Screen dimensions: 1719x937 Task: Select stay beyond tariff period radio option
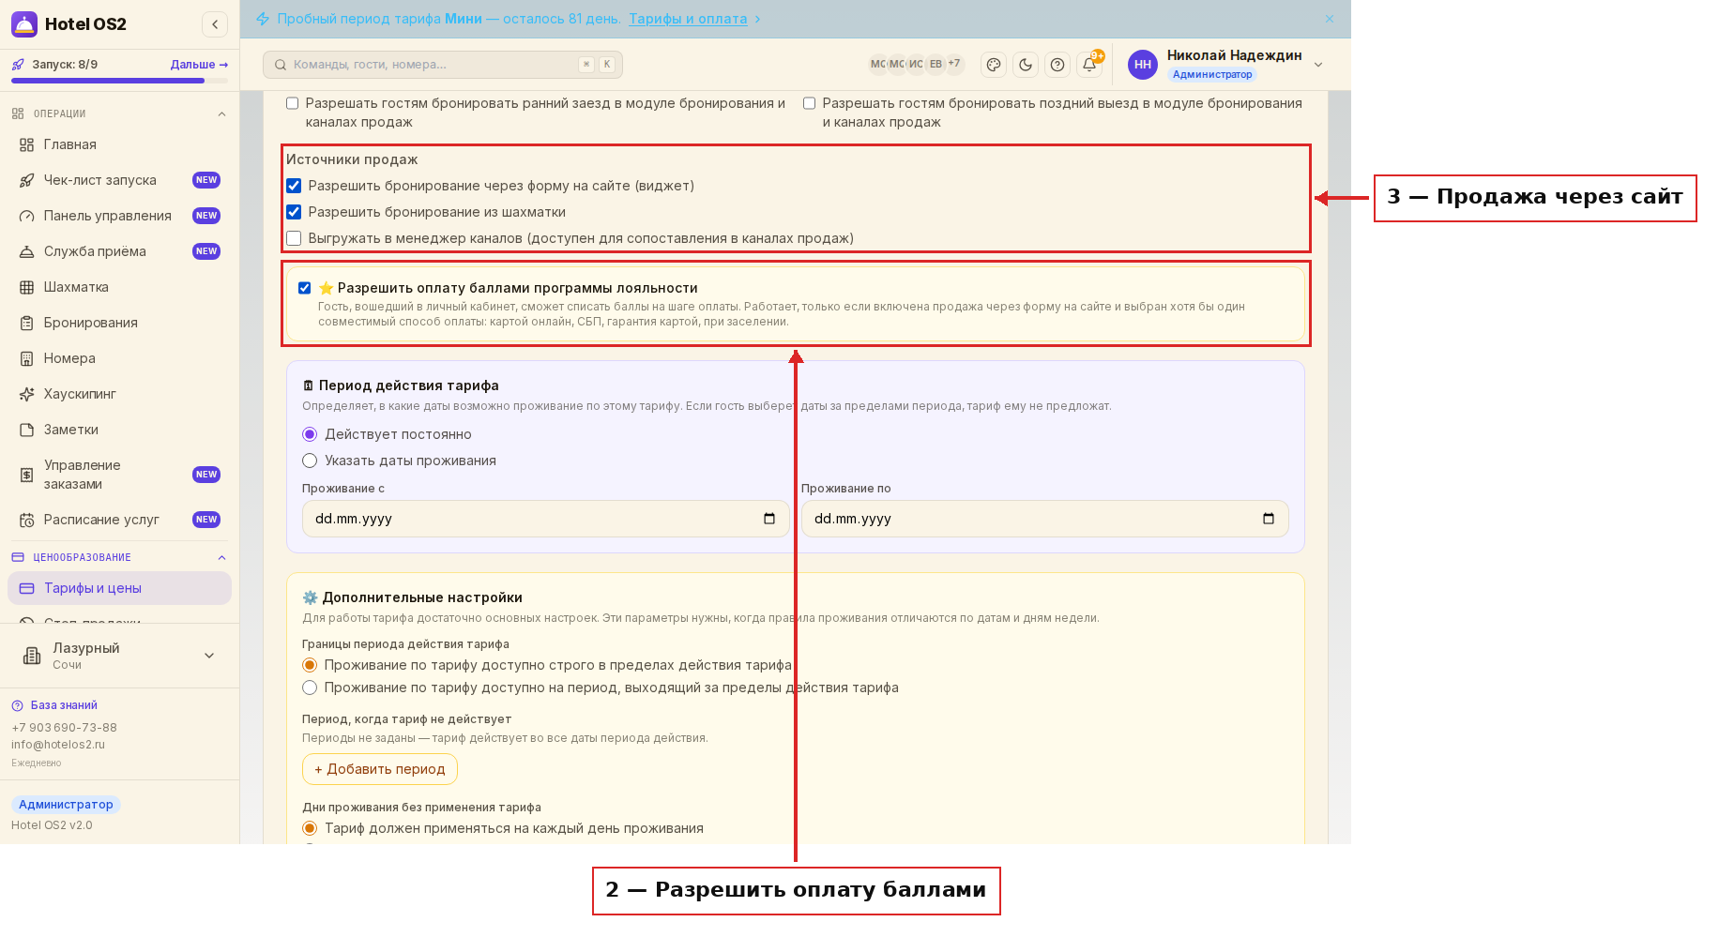coord(310,688)
